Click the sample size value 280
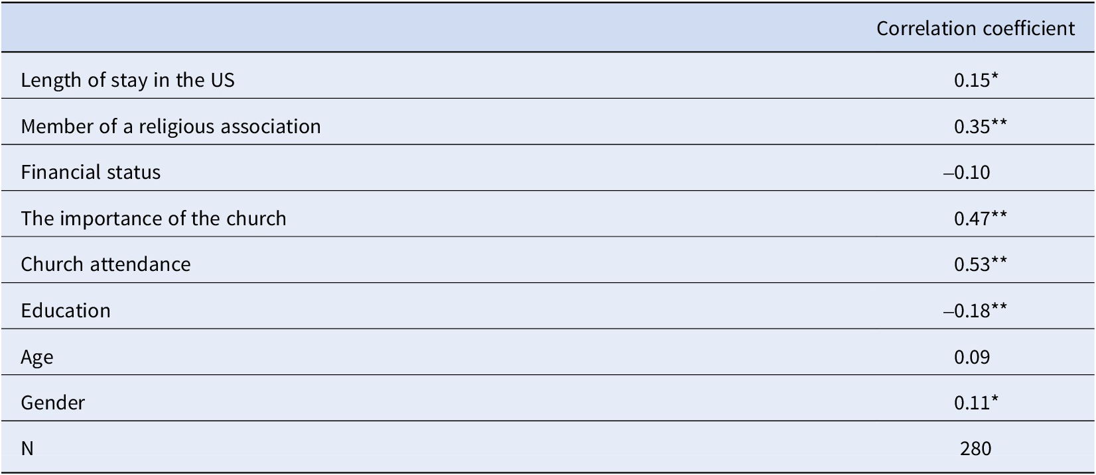The width and height of the screenshot is (1096, 475). [975, 449]
